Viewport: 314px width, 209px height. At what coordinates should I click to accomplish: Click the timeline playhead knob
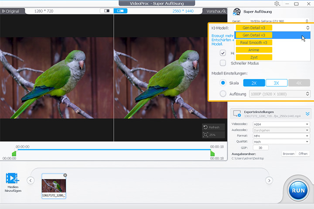[16, 150]
